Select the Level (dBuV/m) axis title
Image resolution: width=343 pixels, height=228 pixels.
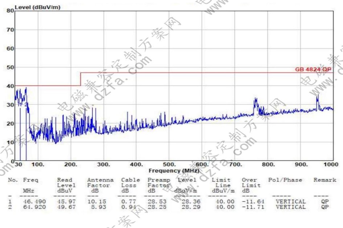37,7
